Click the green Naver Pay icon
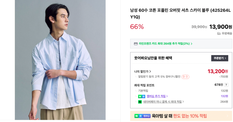233x122 pixels. click(x=140, y=102)
